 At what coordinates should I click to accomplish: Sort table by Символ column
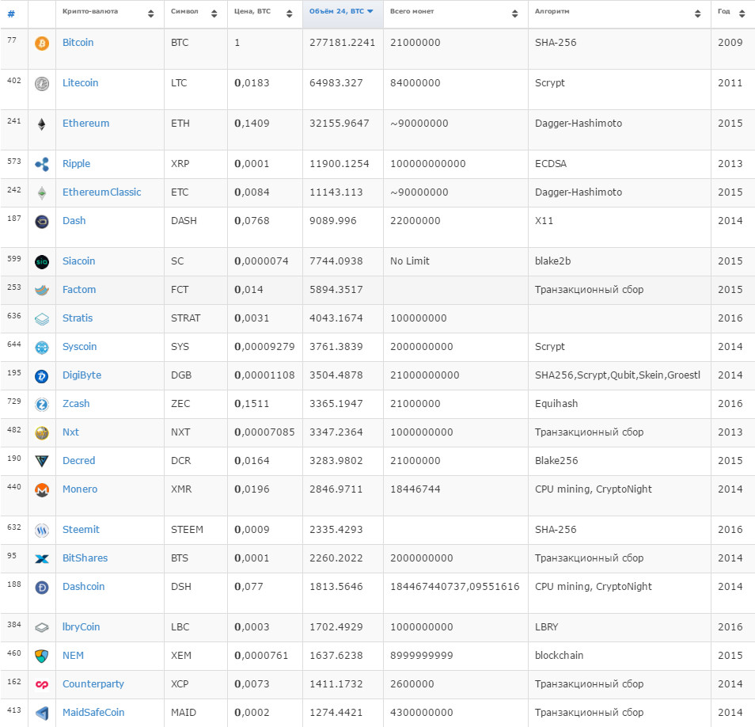(x=195, y=13)
